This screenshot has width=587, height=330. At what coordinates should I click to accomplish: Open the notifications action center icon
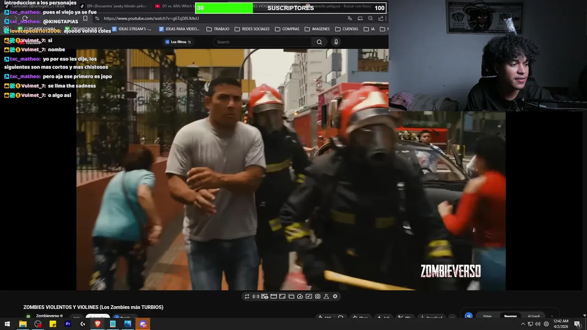pyautogui.click(x=577, y=324)
